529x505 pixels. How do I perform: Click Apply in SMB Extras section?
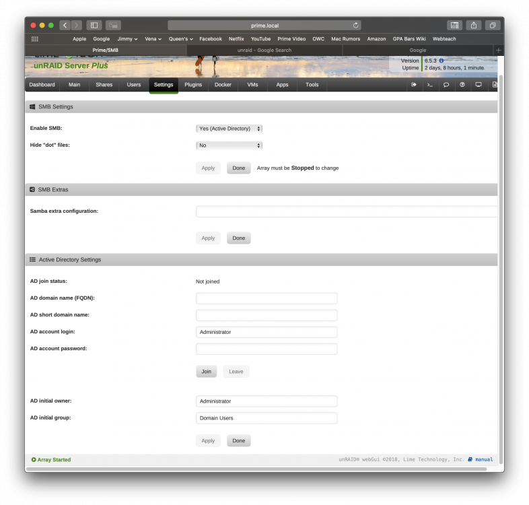point(208,238)
